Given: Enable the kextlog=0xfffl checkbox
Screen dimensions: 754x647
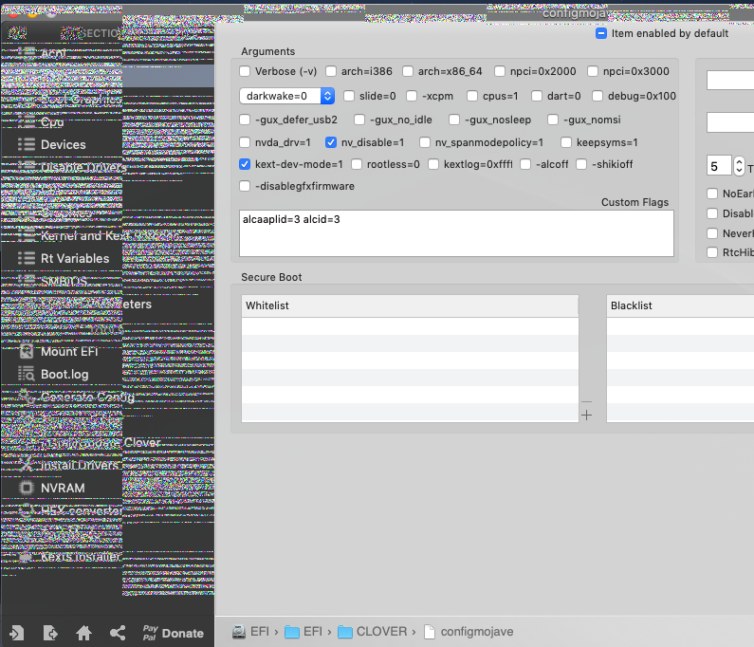Looking at the screenshot, I should click(433, 164).
